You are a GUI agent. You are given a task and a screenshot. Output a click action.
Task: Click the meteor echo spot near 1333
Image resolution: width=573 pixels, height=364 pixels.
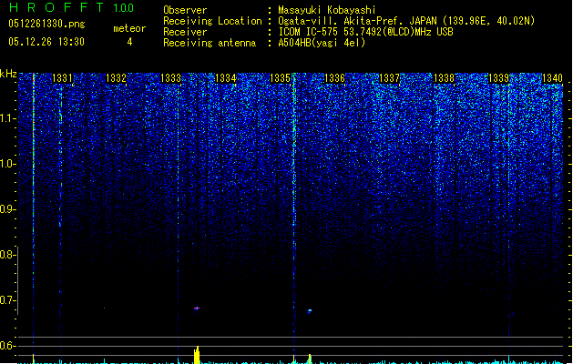(197, 308)
